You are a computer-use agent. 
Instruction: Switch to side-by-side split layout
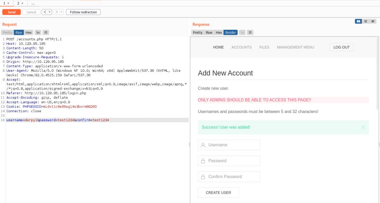[358, 22]
